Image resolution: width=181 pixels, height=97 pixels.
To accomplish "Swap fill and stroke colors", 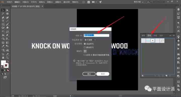I will pos(8,61).
